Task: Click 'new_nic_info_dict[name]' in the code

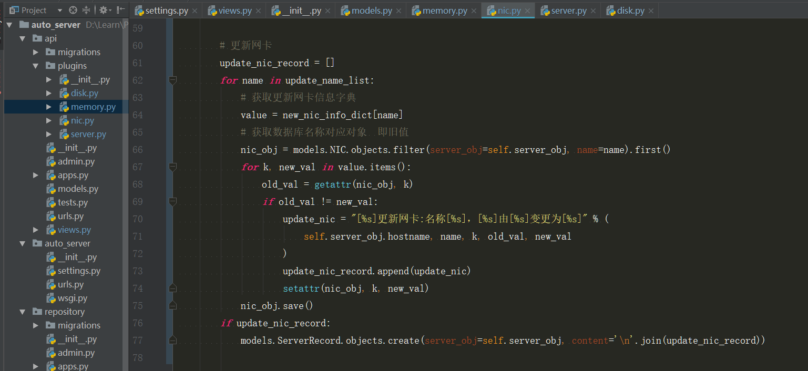Action: coord(343,115)
